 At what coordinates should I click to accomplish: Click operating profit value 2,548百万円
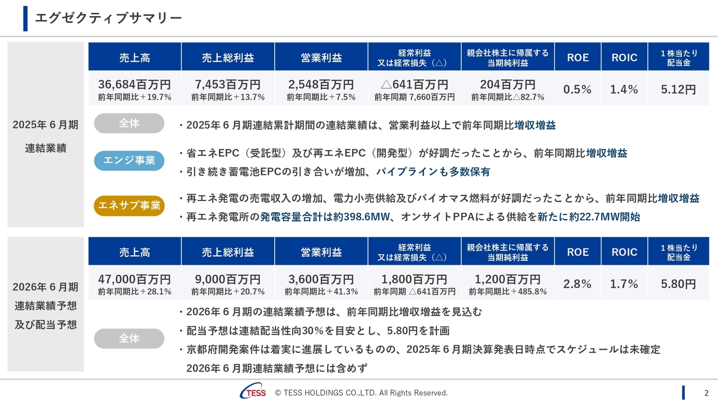click(x=321, y=85)
